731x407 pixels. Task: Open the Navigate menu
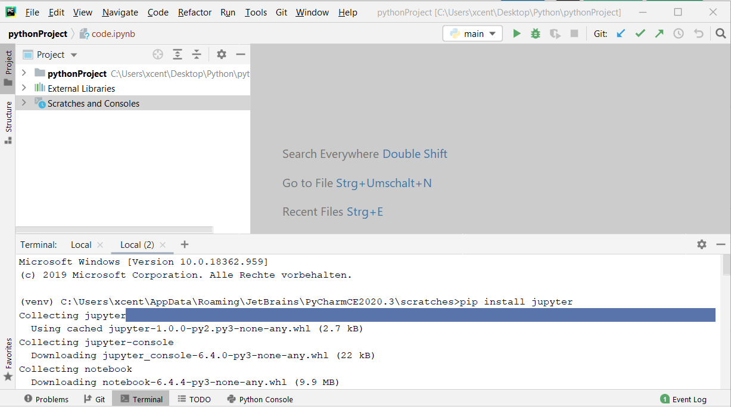click(120, 13)
